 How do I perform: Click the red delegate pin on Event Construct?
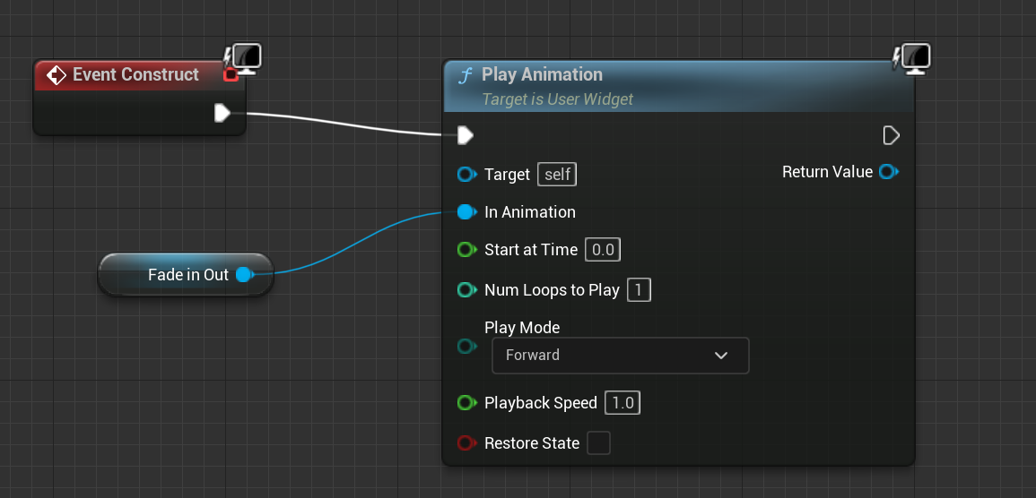[x=231, y=74]
